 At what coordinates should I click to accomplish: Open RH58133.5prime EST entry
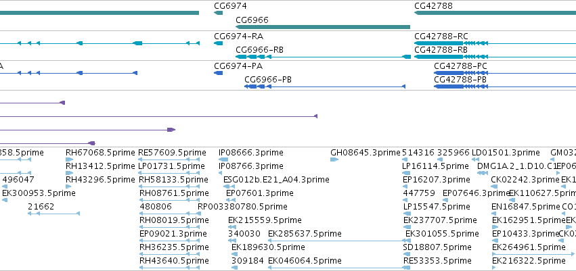tap(174, 180)
